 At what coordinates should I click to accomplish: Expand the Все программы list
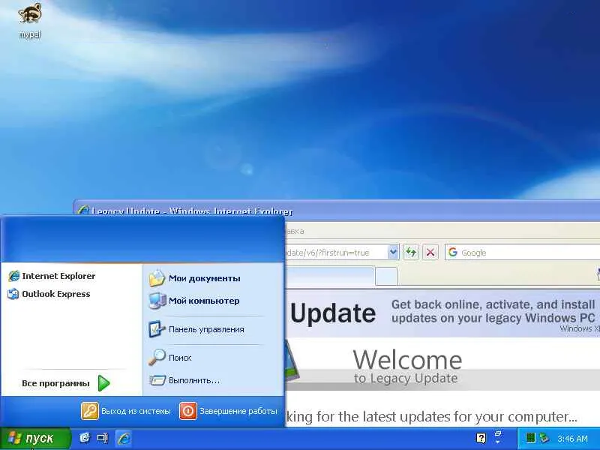pos(66,383)
